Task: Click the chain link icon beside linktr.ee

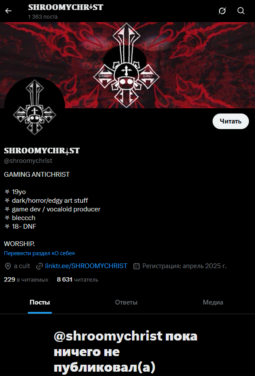Action: point(39,266)
